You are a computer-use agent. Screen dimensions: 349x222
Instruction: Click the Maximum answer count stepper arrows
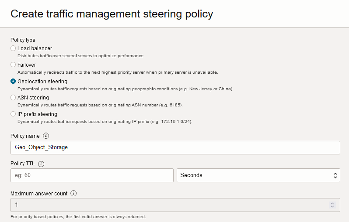pos(332,205)
